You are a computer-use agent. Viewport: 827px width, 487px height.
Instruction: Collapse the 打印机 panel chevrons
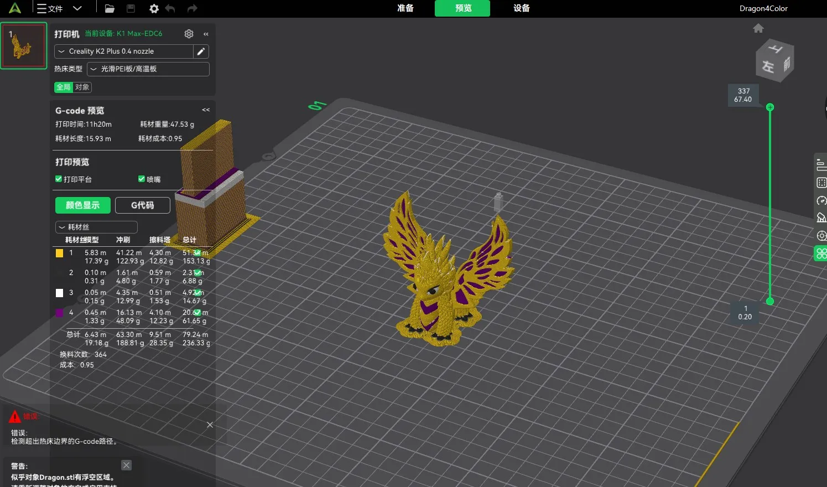point(206,34)
